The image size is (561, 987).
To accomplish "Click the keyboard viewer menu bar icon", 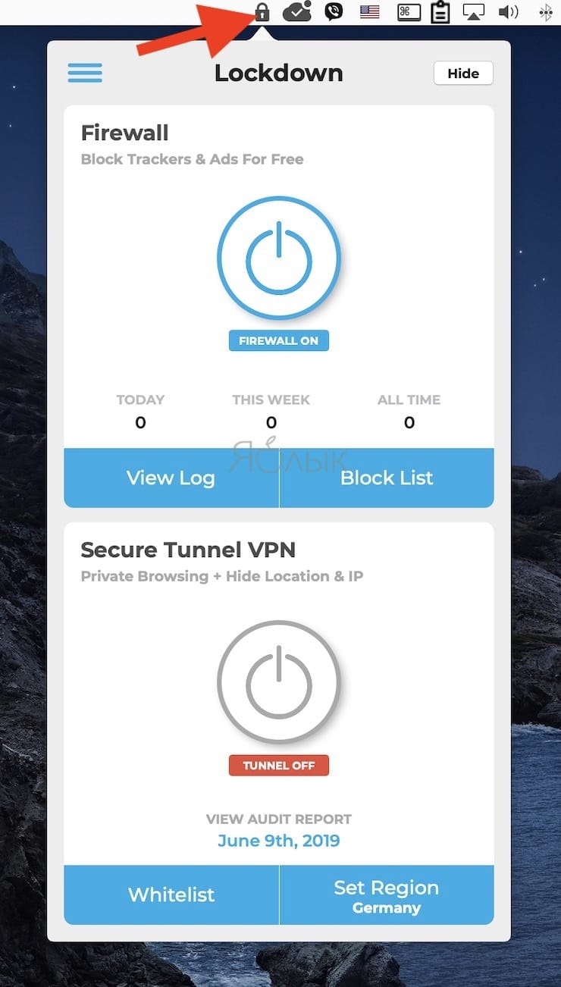I will pyautogui.click(x=409, y=12).
